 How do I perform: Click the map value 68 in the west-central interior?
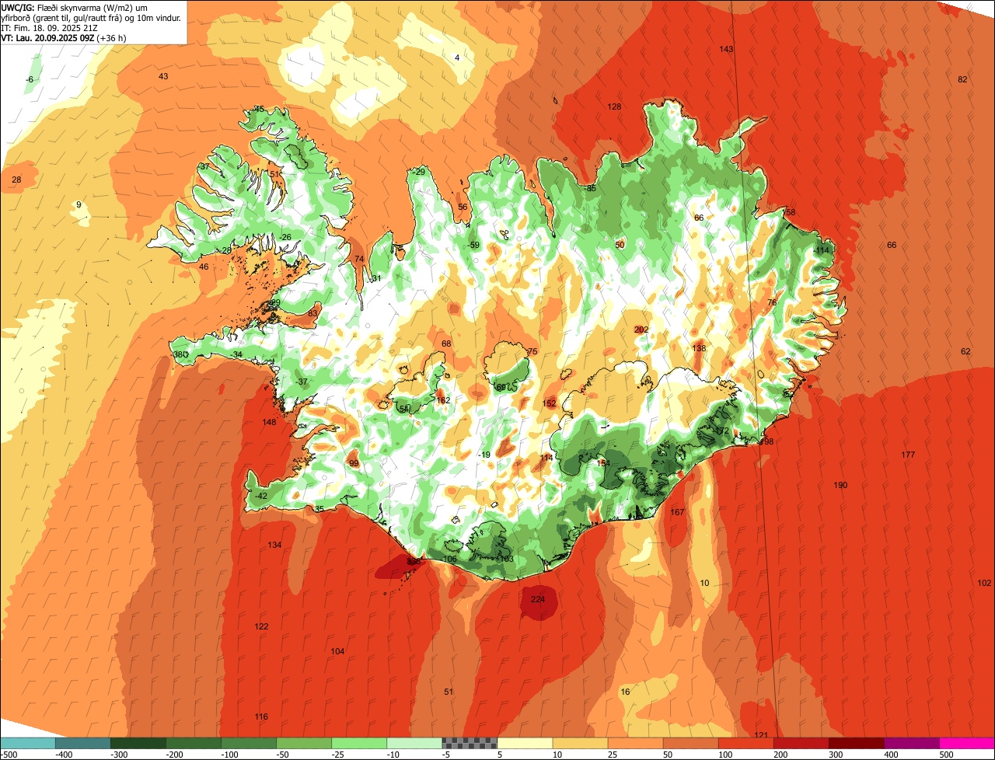pos(446,343)
